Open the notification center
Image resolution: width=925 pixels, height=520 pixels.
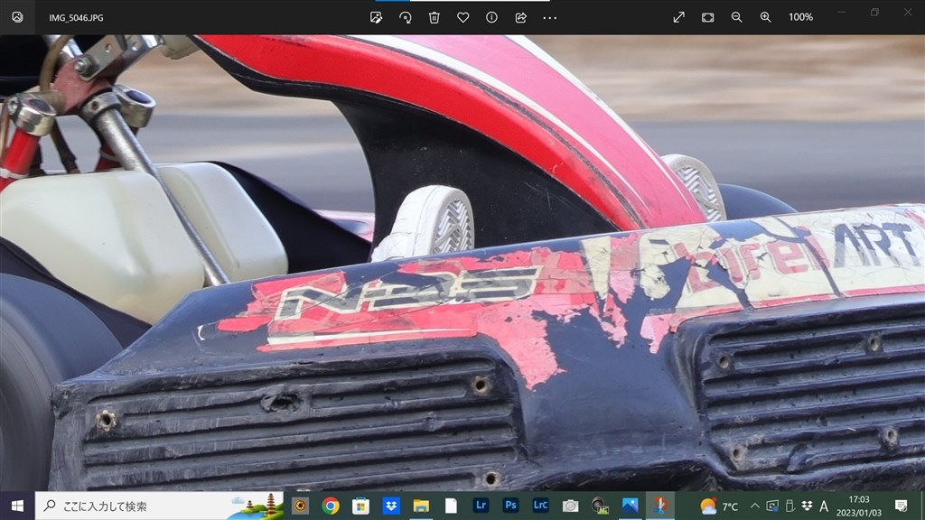(x=902, y=506)
